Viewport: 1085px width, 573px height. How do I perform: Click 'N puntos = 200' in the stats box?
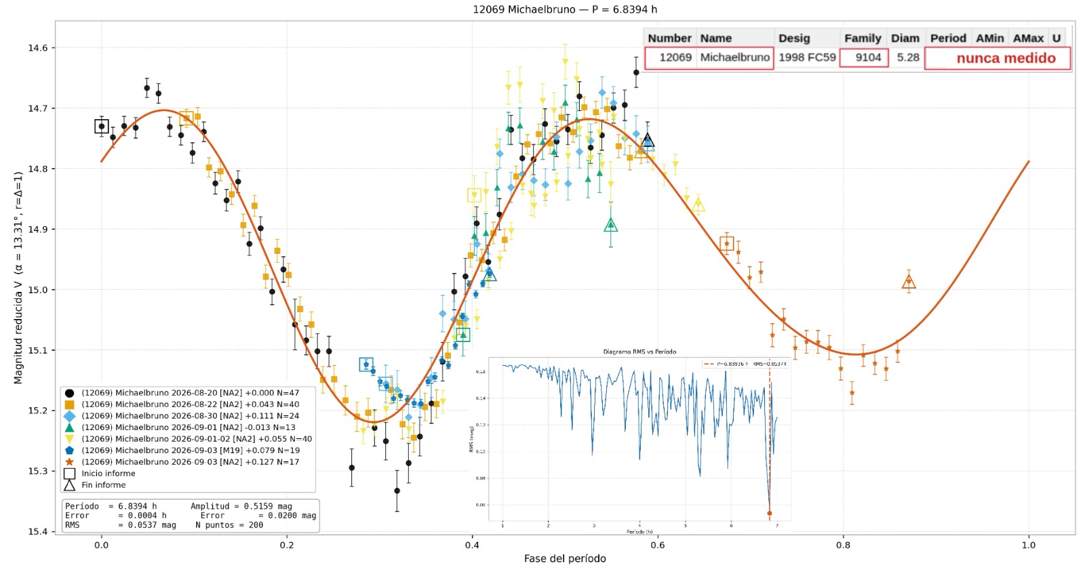tap(229, 525)
